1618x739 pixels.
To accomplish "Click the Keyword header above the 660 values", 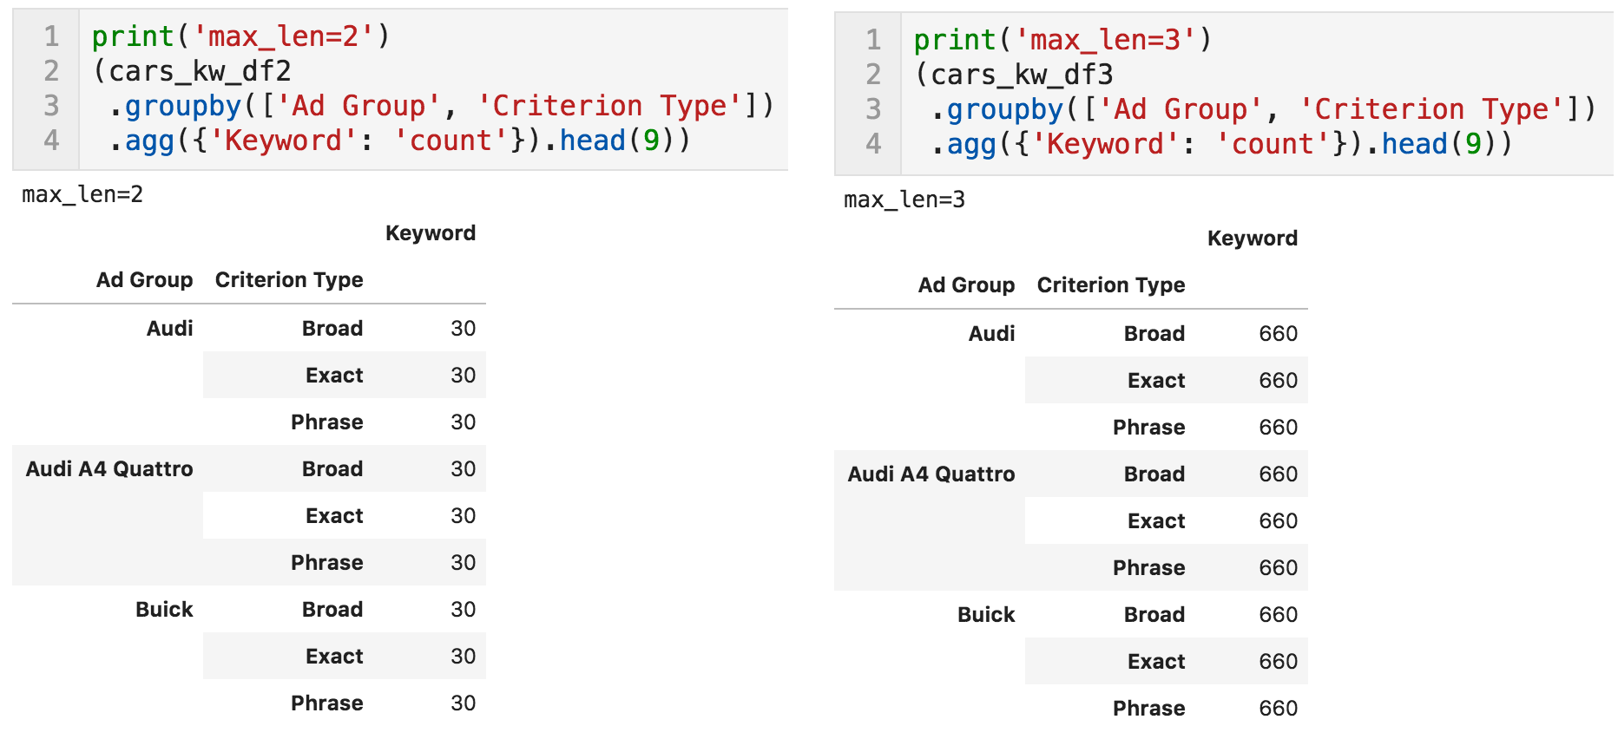I will click(x=1253, y=239).
